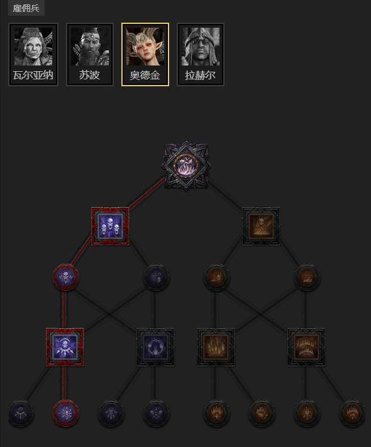Select the 瓦尔亚纳 mercenary portrait

33,54
